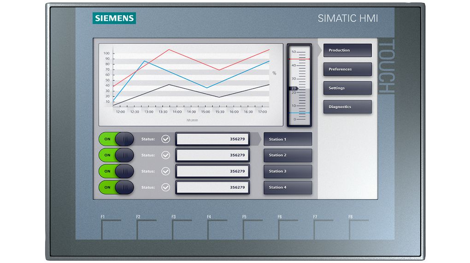Open the Diagnostics button

coord(347,107)
